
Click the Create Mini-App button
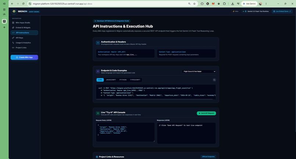(x=24, y=57)
